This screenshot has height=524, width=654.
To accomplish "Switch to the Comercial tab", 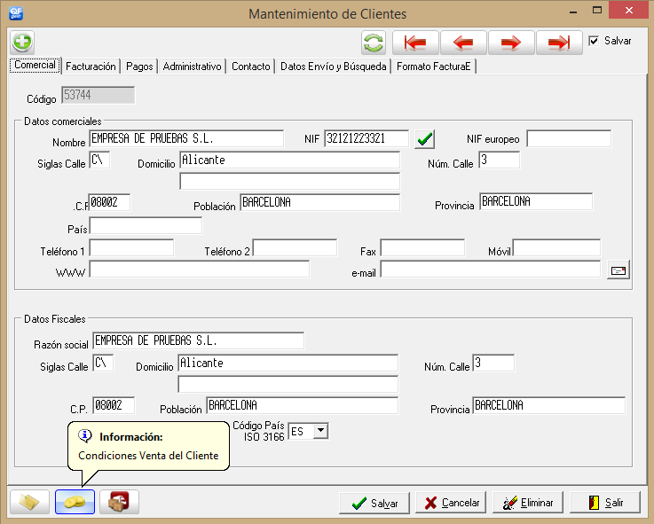I will tap(35, 66).
